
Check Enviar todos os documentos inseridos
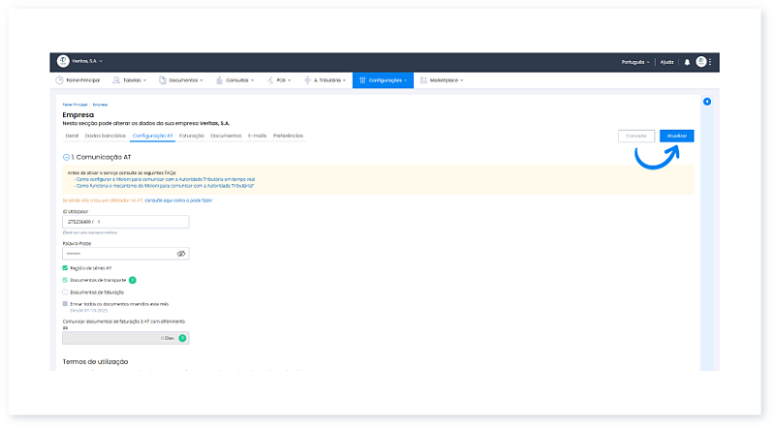pyautogui.click(x=65, y=303)
